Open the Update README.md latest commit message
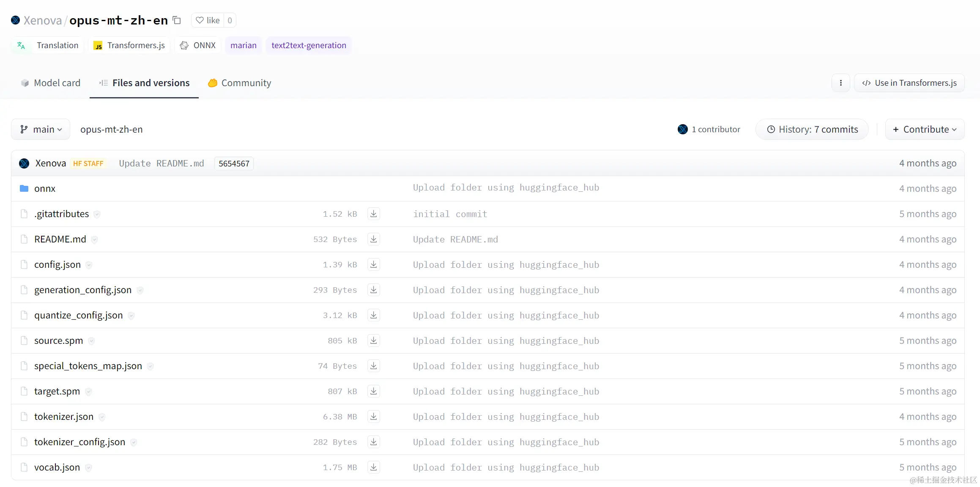Screen dimensions: 980x487 click(162, 163)
